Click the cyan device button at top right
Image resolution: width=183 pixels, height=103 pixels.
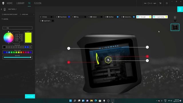(180, 9)
